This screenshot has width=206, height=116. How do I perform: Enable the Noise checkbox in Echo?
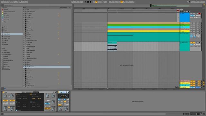pyautogui.click(x=16, y=102)
